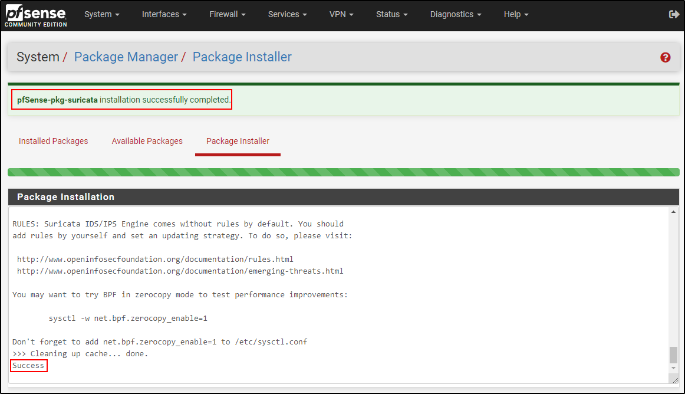Screen dimensions: 685x394
Task: Click the emerging-threats.html URL in log
Action: coord(180,271)
